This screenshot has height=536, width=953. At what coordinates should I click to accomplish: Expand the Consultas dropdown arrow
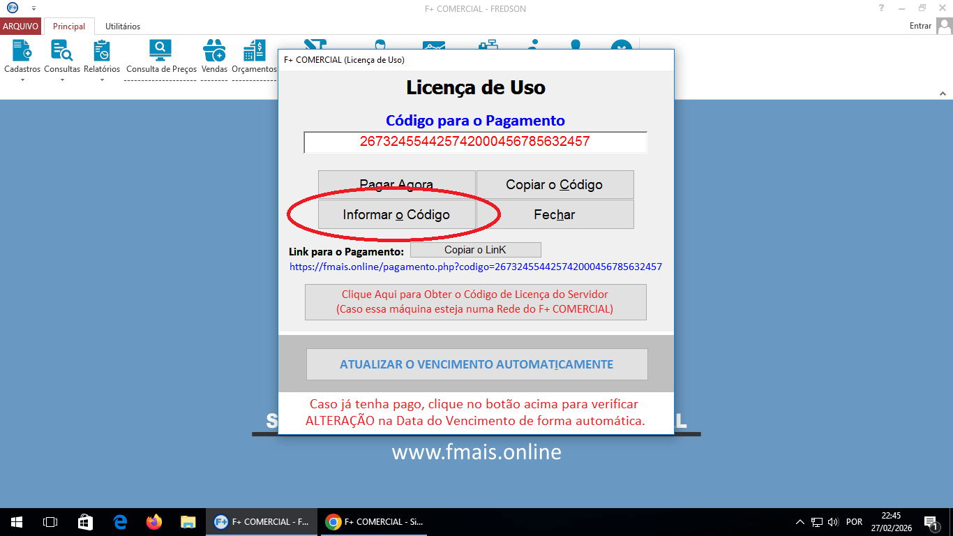tap(61, 79)
